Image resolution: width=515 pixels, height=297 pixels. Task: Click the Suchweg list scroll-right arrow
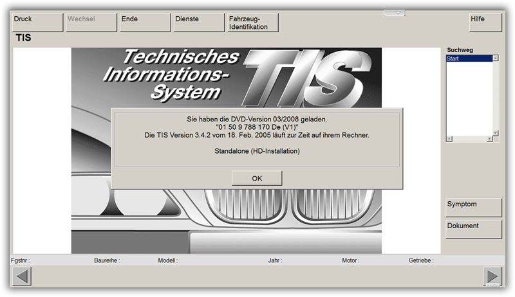(490, 139)
